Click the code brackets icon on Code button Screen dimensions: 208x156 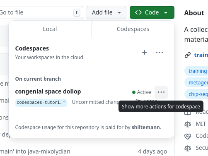138,12
